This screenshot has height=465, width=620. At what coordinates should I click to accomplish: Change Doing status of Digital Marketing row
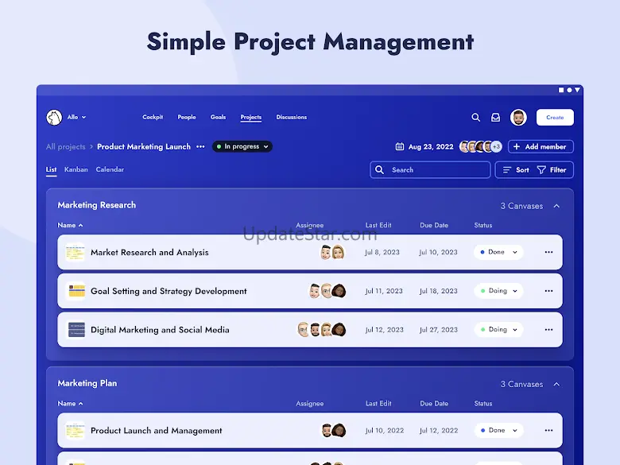(498, 330)
